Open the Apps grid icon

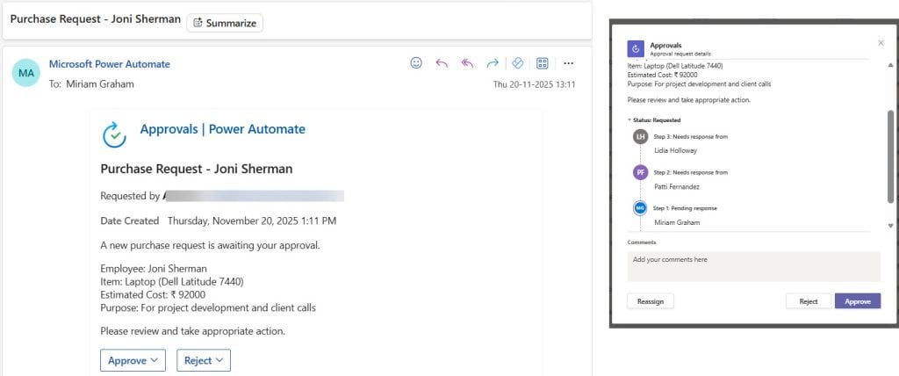pos(543,63)
